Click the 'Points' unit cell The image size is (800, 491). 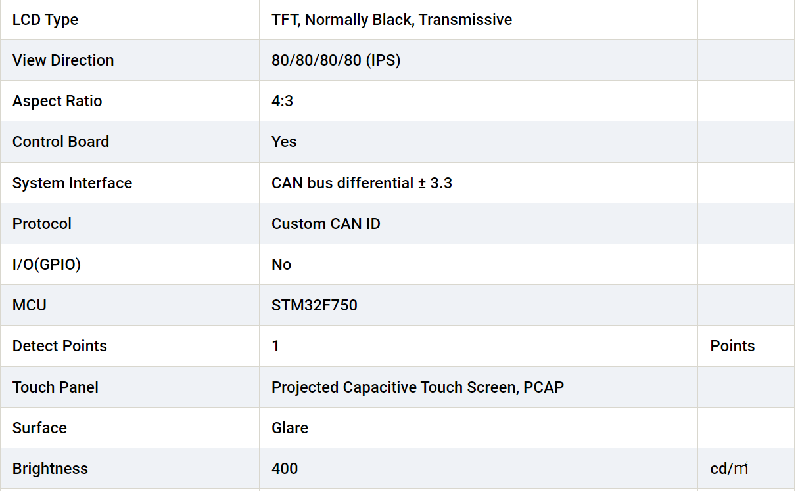point(732,346)
